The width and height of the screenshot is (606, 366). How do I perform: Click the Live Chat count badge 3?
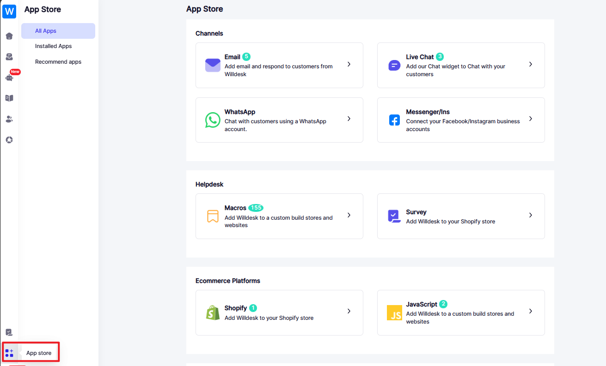[x=440, y=57]
